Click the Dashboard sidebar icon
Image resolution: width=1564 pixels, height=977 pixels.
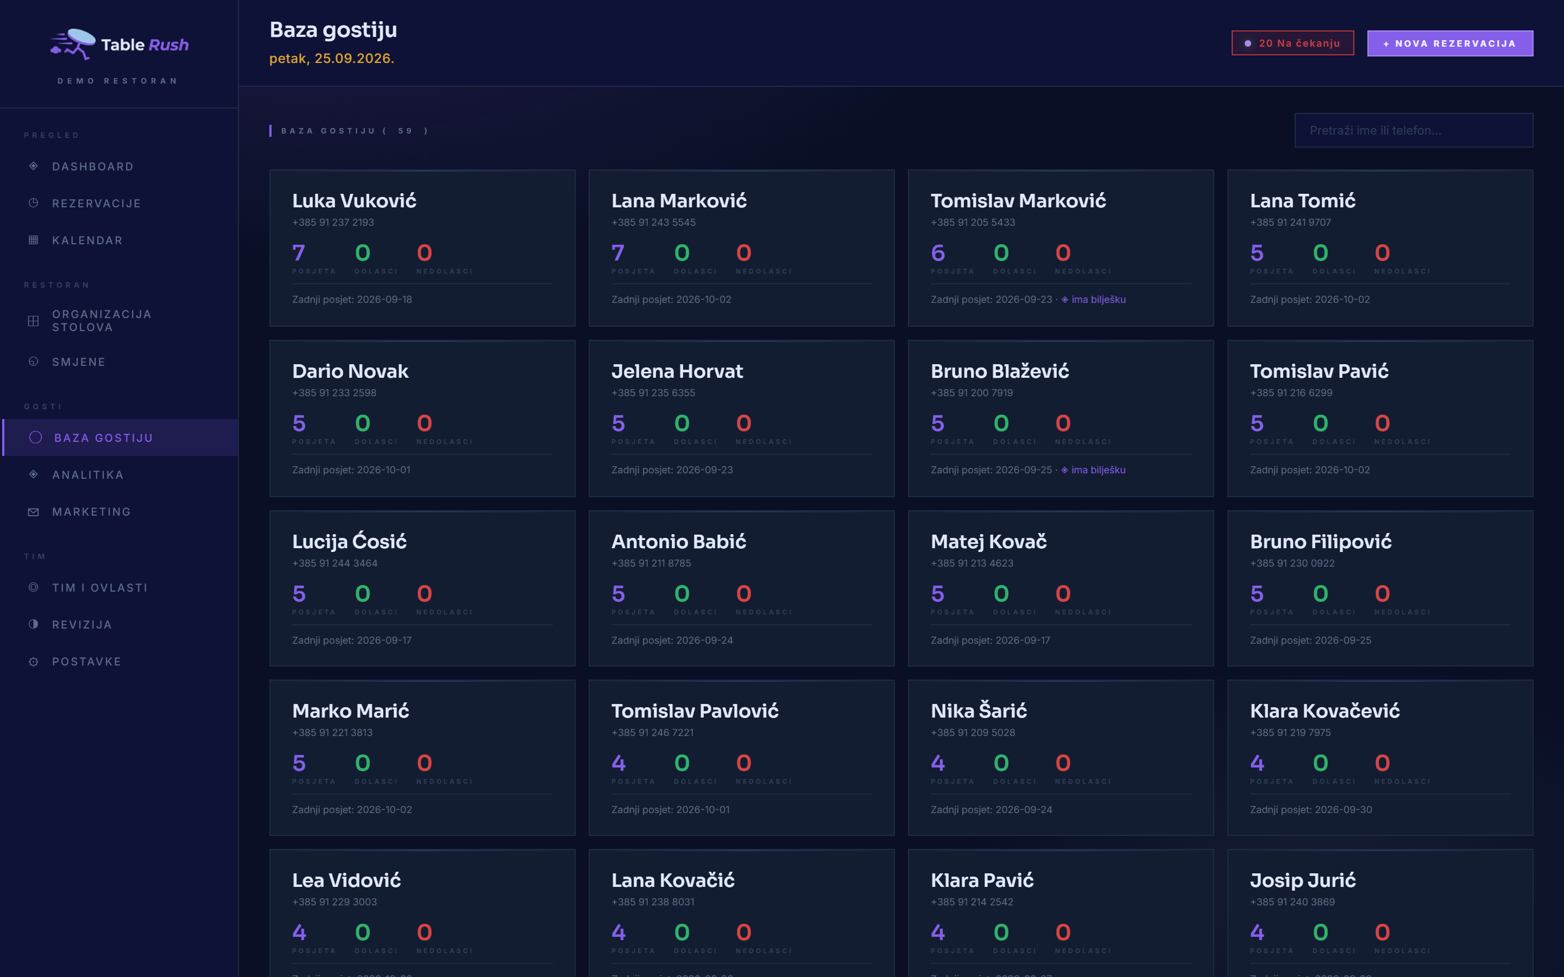click(34, 166)
